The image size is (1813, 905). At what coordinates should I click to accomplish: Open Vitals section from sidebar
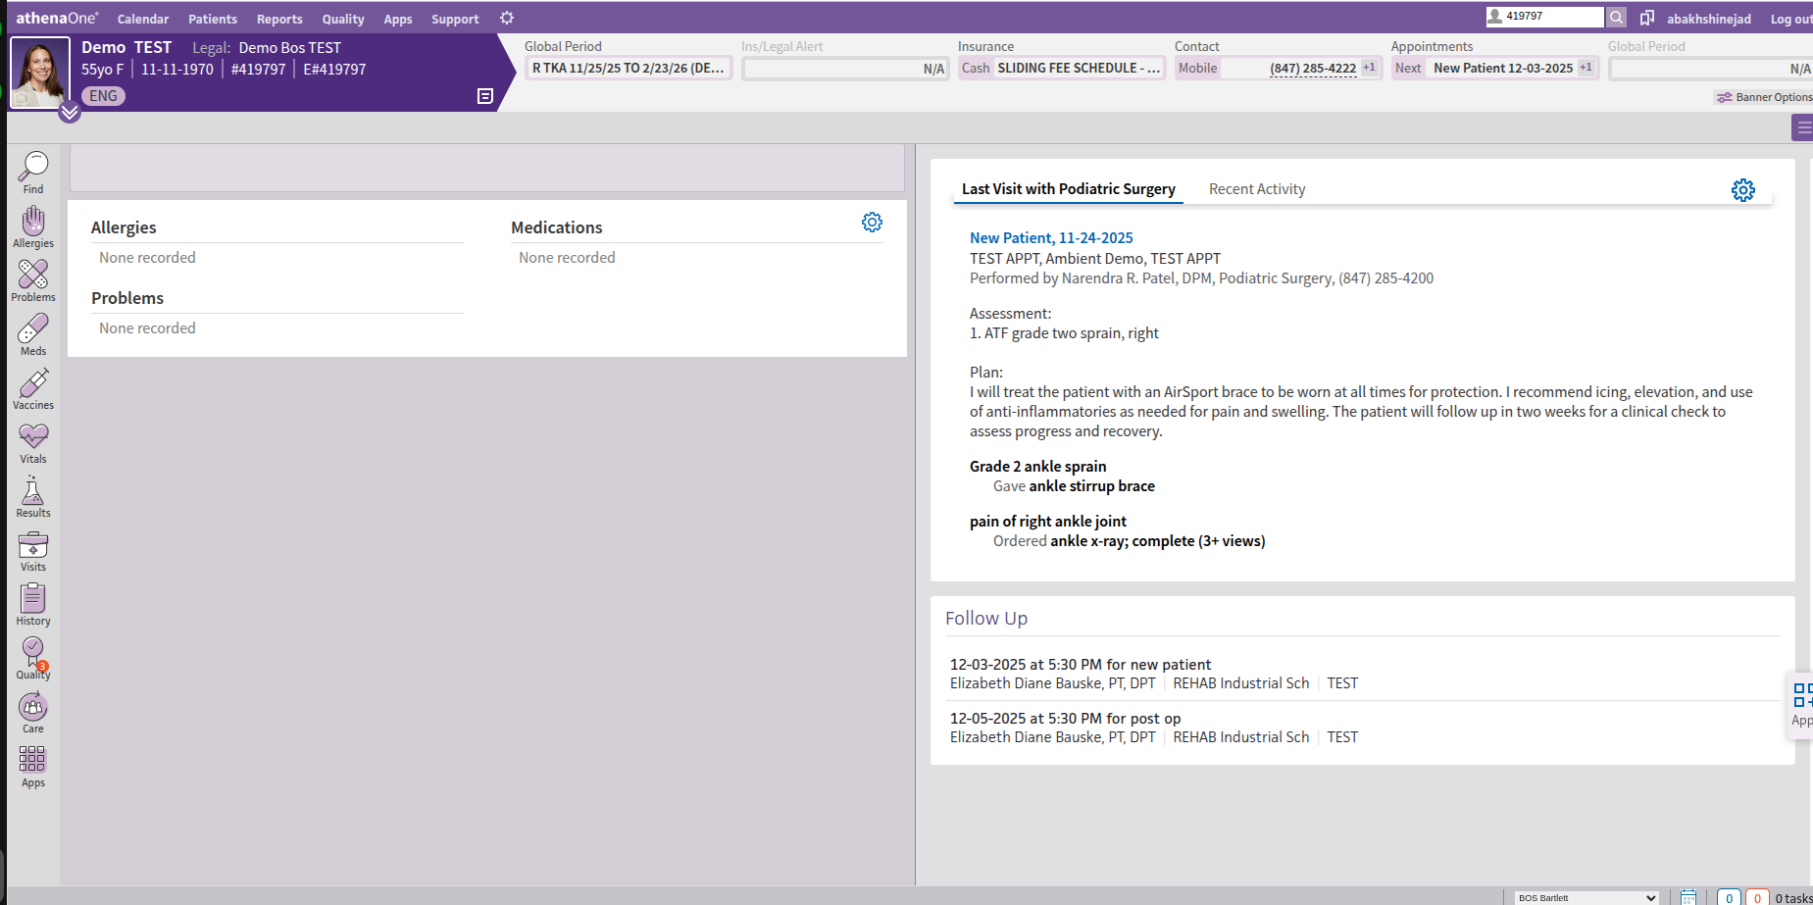pos(33,442)
